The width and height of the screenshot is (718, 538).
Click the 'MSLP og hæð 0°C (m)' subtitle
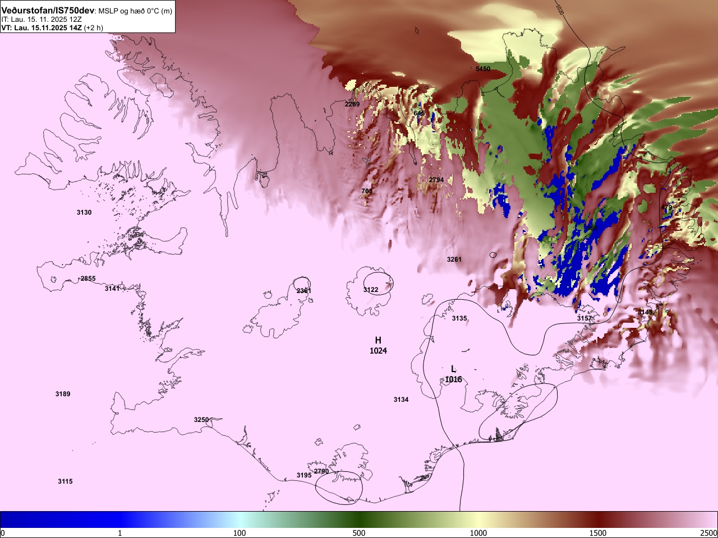tap(135, 11)
